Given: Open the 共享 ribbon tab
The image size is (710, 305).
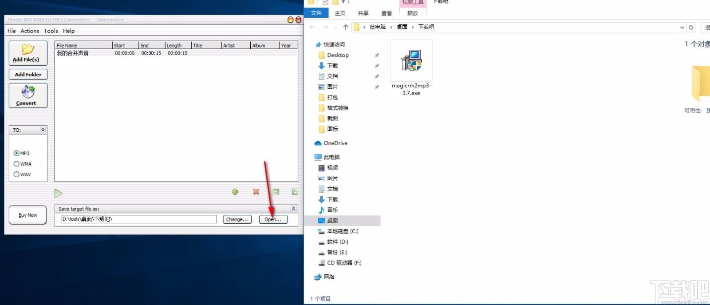Looking at the screenshot, I should (x=363, y=13).
